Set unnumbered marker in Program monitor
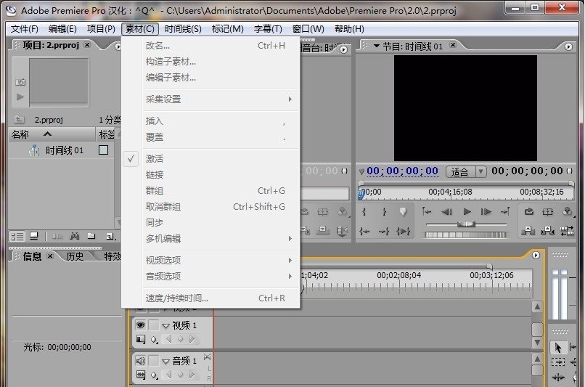The width and height of the screenshot is (585, 387). click(x=403, y=212)
